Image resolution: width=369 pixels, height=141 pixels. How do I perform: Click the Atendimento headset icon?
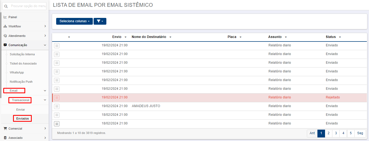tap(5, 36)
